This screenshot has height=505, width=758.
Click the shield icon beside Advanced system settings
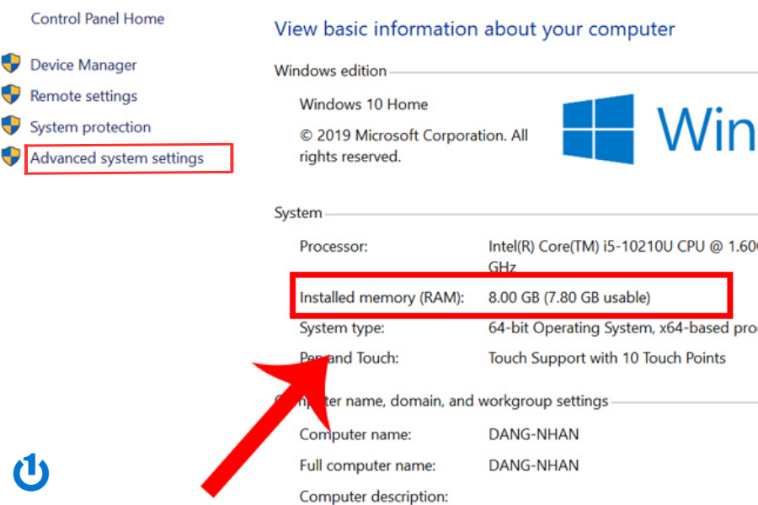coord(11,157)
